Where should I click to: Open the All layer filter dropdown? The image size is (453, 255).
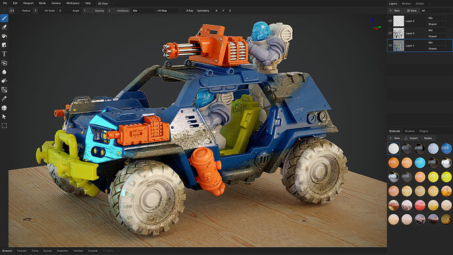click(x=436, y=11)
